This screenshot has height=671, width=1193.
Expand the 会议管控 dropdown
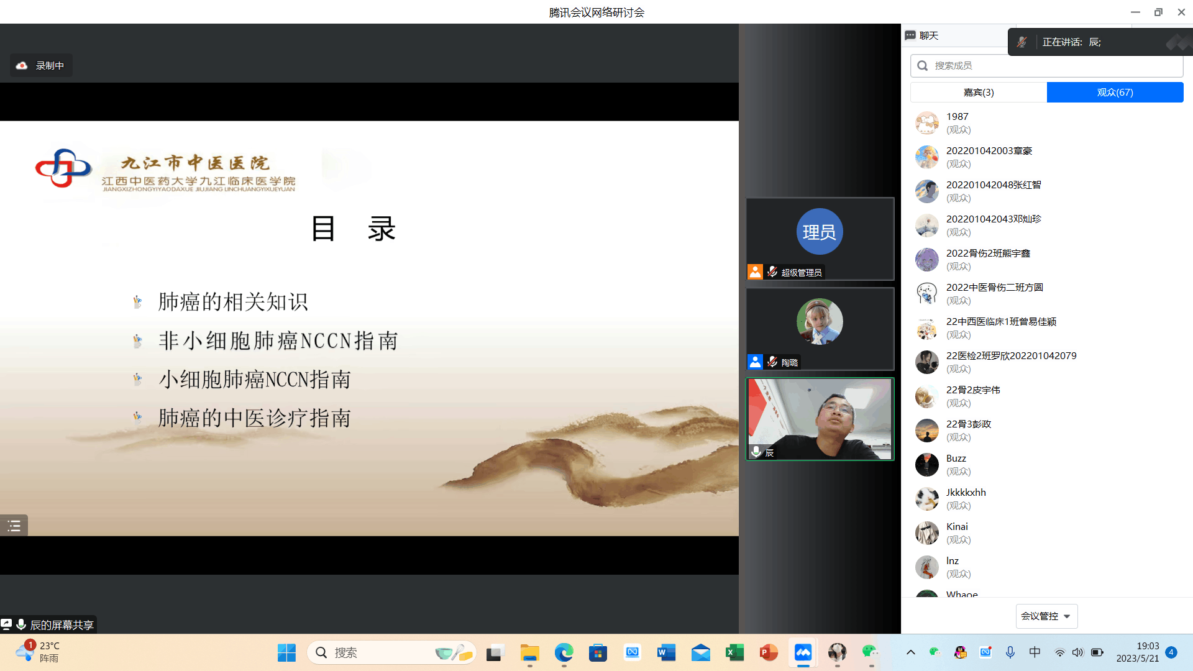point(1046,616)
